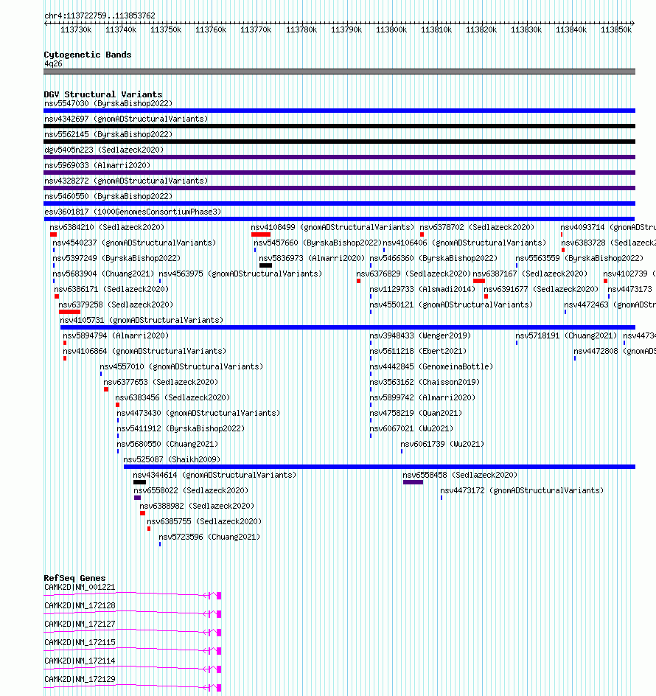Click the dgv5405n223 (Sedlazeck2020) label
Screen dimensions: 656x696
coord(104,150)
